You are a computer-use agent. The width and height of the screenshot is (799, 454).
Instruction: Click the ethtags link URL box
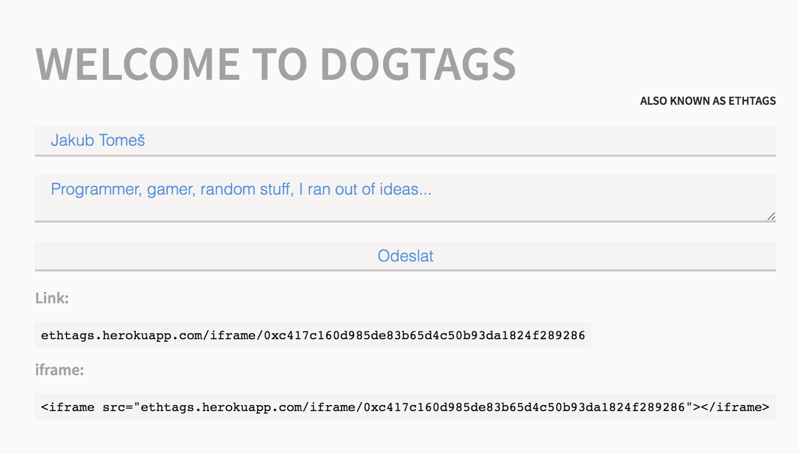(x=313, y=335)
